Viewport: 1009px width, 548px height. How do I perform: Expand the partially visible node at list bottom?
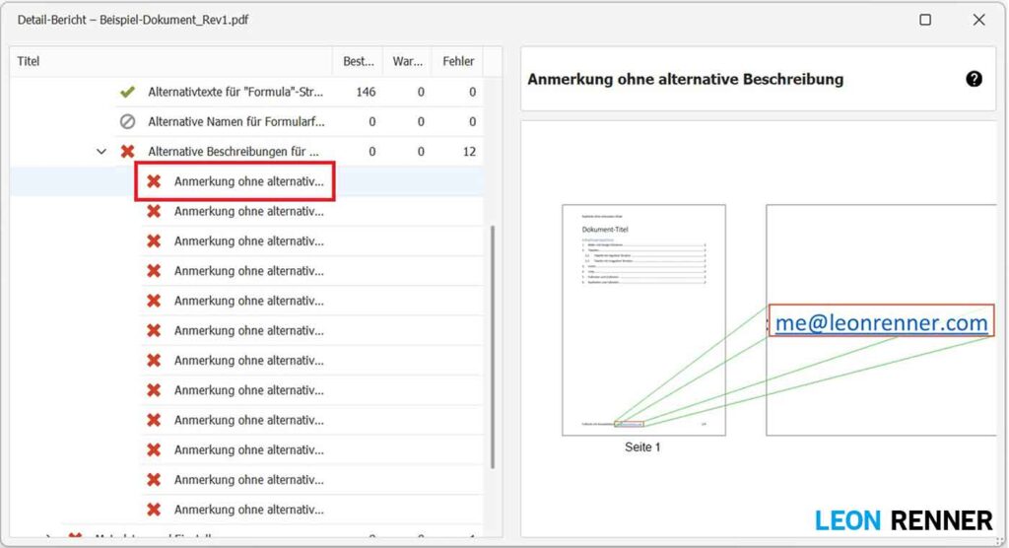click(47, 537)
